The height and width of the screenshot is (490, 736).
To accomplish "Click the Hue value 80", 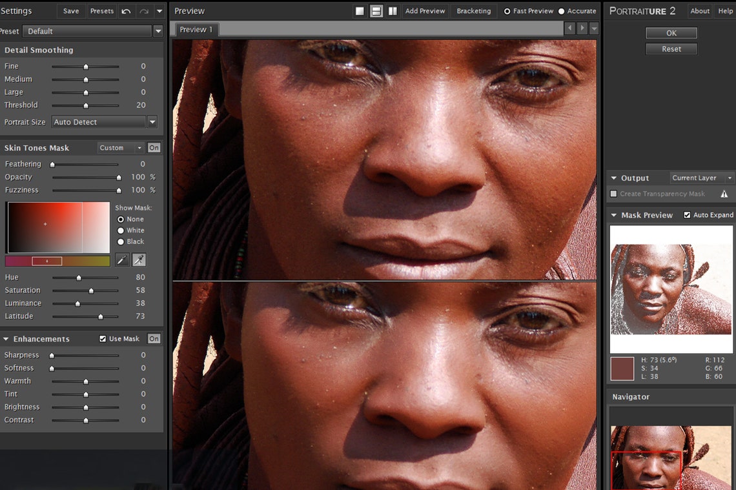I will [140, 278].
